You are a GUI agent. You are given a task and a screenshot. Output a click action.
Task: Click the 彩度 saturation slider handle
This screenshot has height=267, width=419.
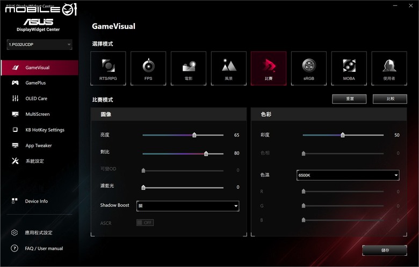click(x=343, y=135)
